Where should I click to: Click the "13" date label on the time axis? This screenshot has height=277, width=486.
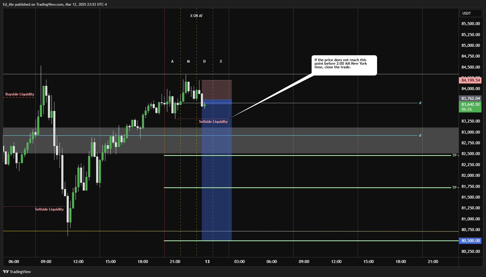point(207,261)
